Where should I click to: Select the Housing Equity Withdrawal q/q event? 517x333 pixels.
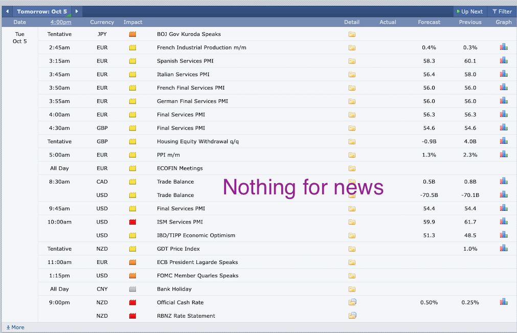(x=197, y=142)
